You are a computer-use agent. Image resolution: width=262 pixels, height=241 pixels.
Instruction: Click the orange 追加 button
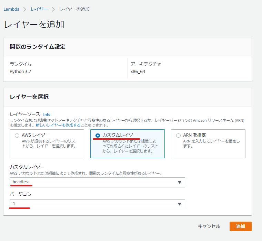click(240, 226)
